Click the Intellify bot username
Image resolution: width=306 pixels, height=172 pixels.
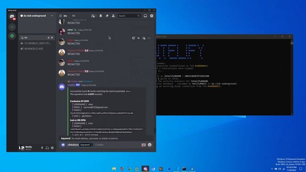71,85
